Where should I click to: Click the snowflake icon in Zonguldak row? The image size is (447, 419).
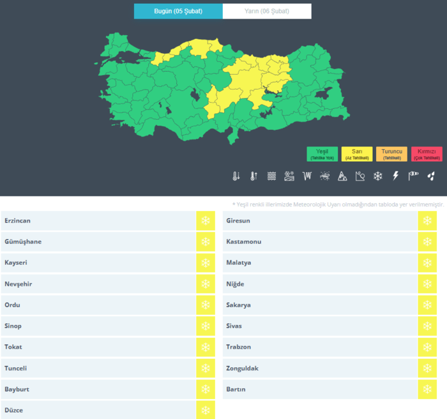pos(427,368)
